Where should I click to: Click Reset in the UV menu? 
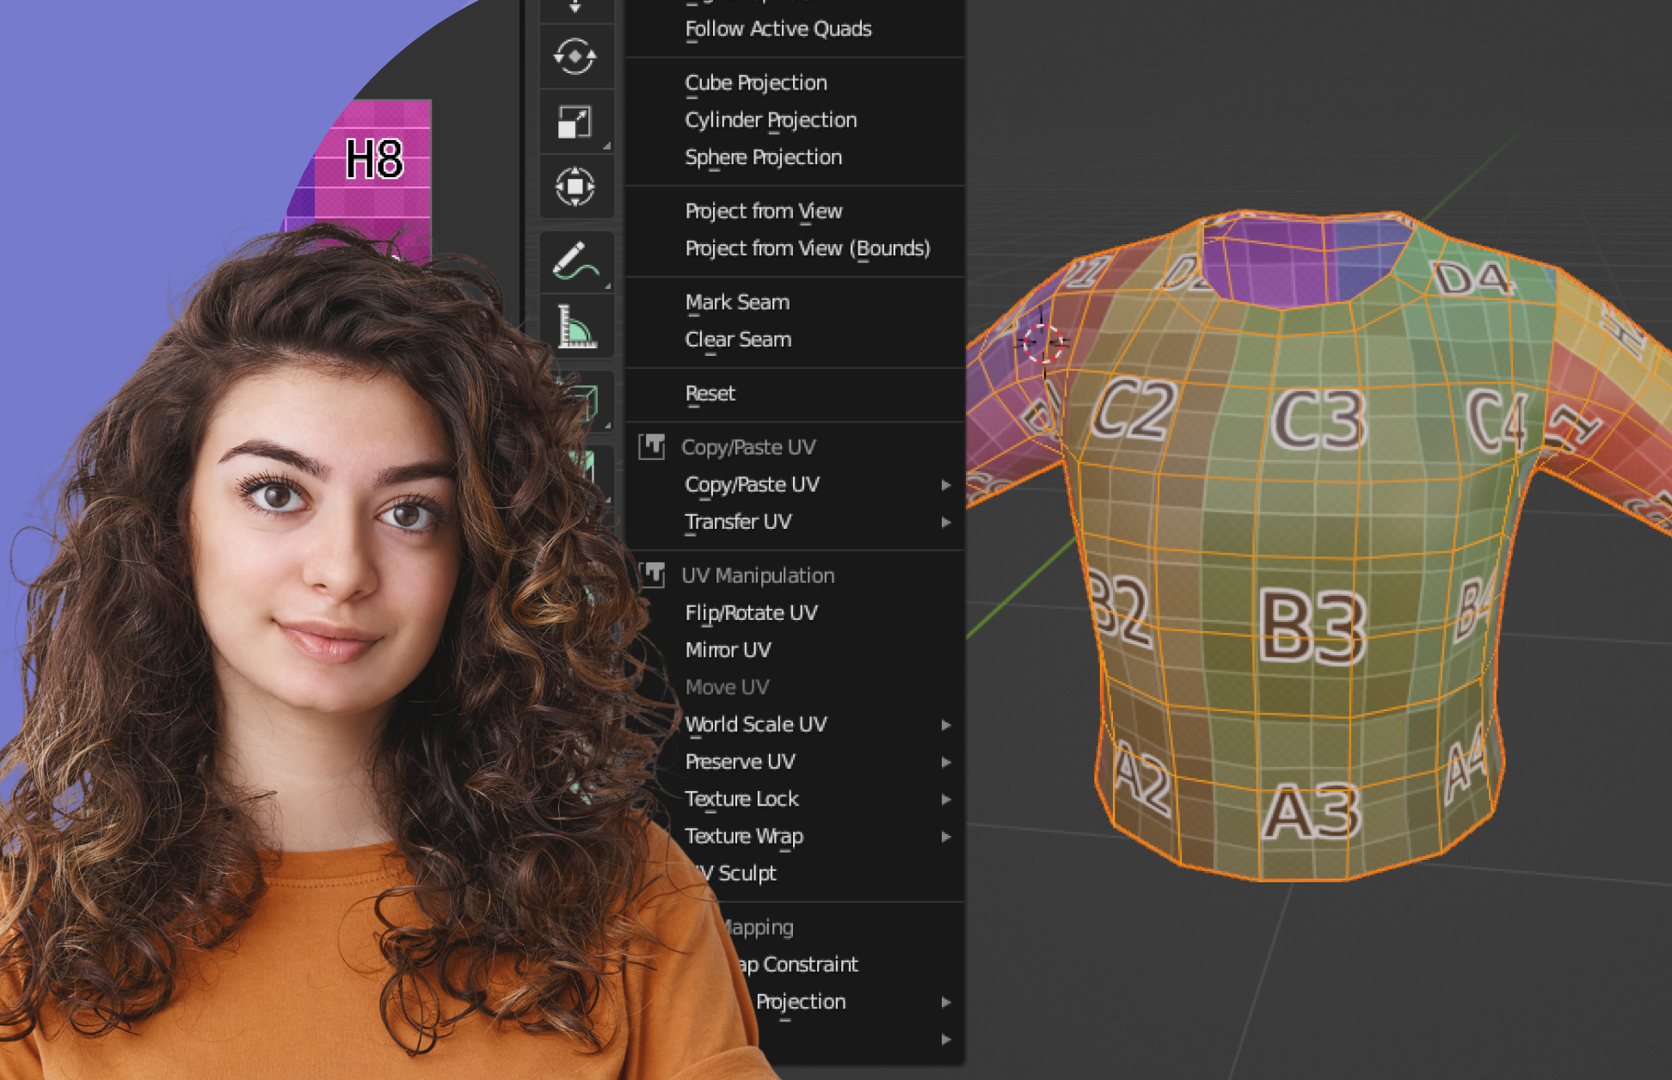[x=710, y=393]
